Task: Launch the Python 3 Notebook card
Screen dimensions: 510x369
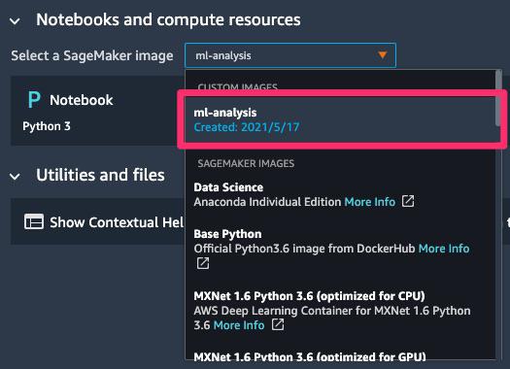Action: [97, 111]
